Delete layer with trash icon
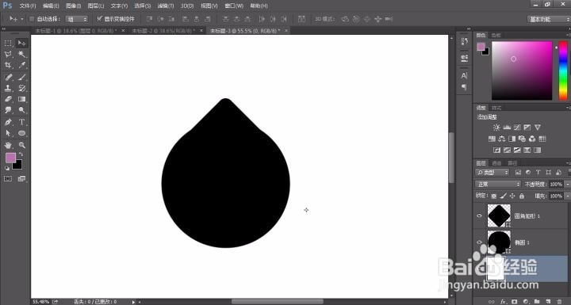This screenshot has height=305, width=571. [559, 301]
